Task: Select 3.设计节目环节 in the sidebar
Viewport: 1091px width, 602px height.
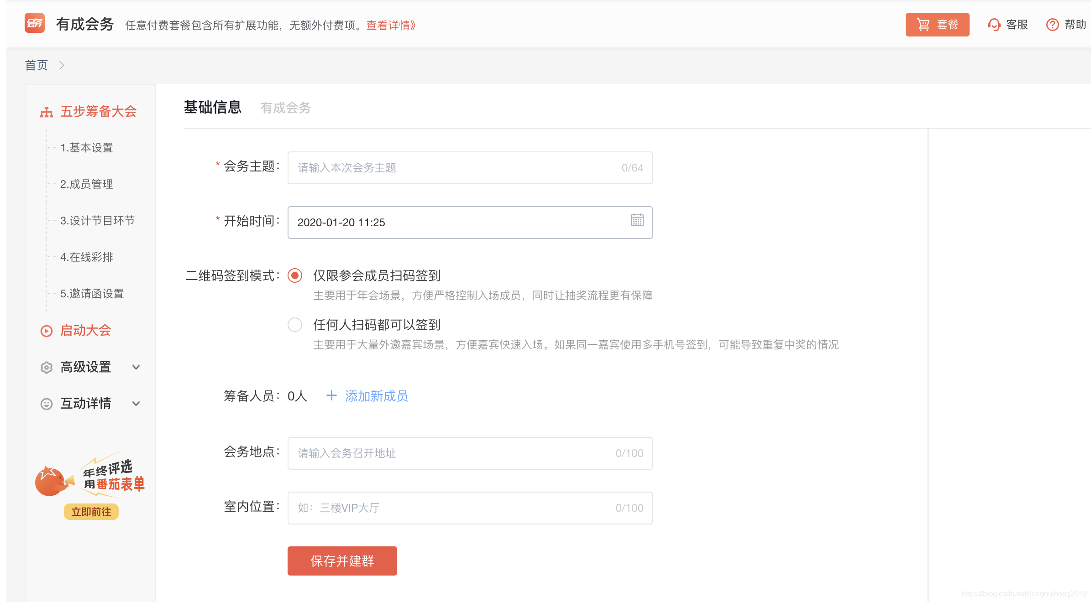Action: 97,221
